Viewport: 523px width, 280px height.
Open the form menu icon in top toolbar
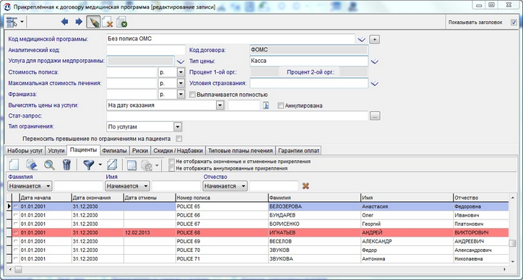12,22
